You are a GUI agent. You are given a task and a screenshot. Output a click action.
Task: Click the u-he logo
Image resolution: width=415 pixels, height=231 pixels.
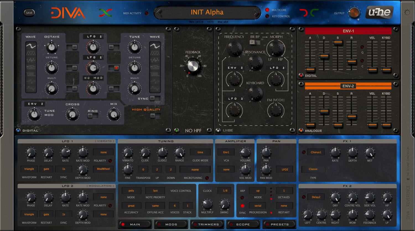pos(380,12)
